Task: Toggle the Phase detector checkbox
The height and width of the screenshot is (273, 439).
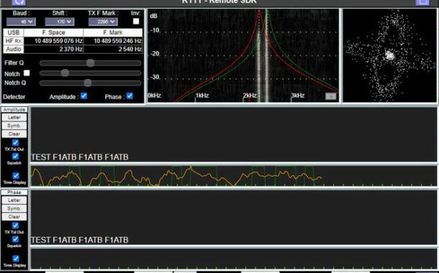Action: pyautogui.click(x=130, y=96)
